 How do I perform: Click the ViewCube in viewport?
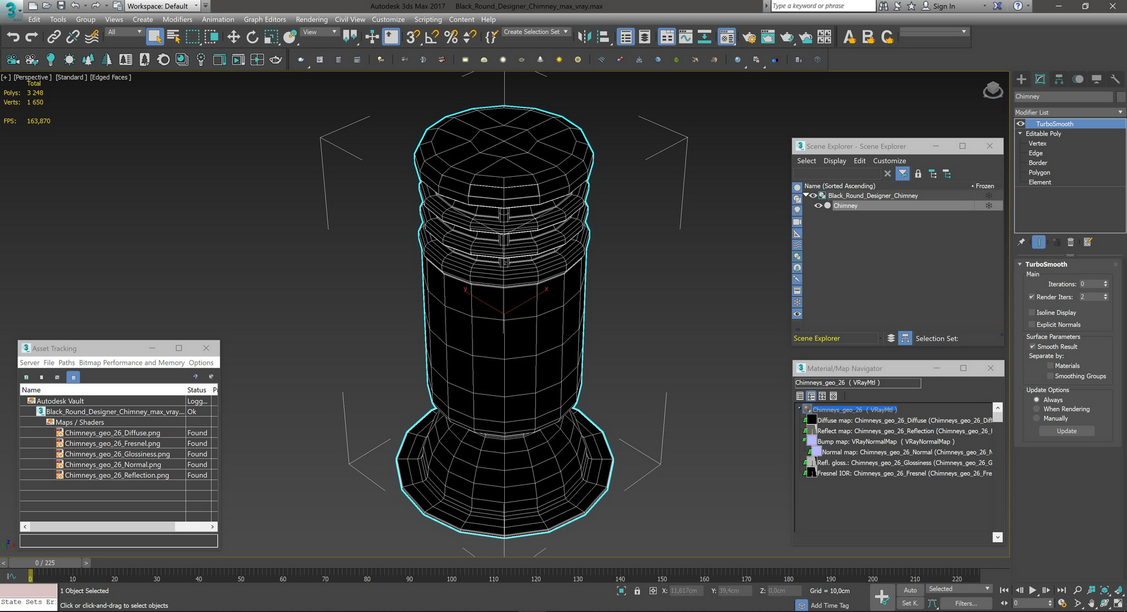click(993, 90)
